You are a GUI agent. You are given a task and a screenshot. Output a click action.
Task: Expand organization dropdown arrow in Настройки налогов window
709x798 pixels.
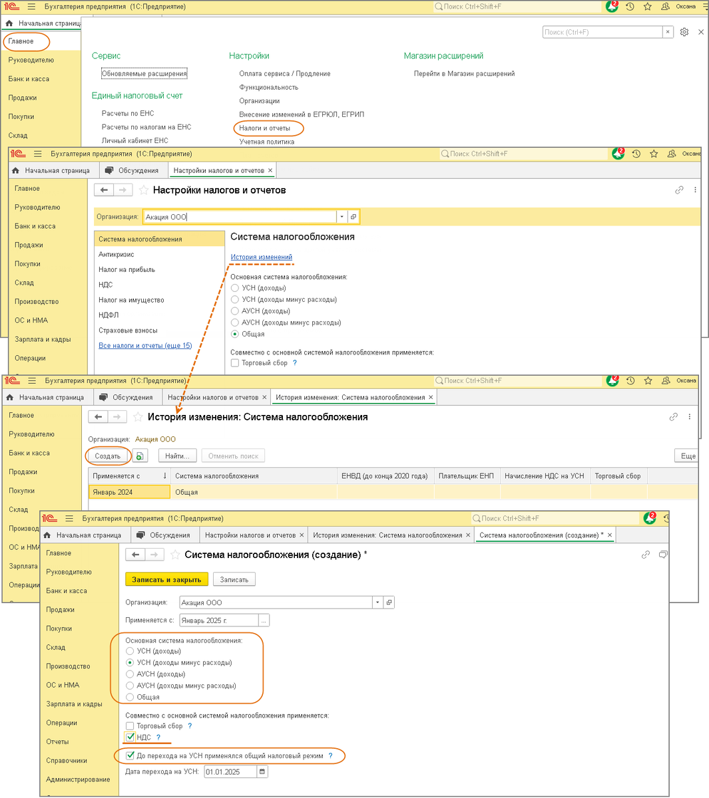point(342,217)
